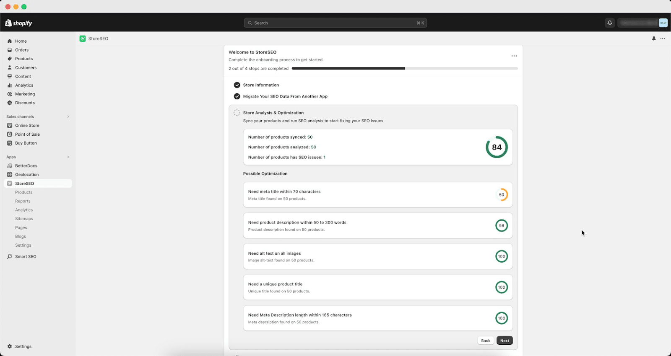The image size is (671, 356).
Task: Expand the Sales channels section chevron
Action: [x=68, y=116]
